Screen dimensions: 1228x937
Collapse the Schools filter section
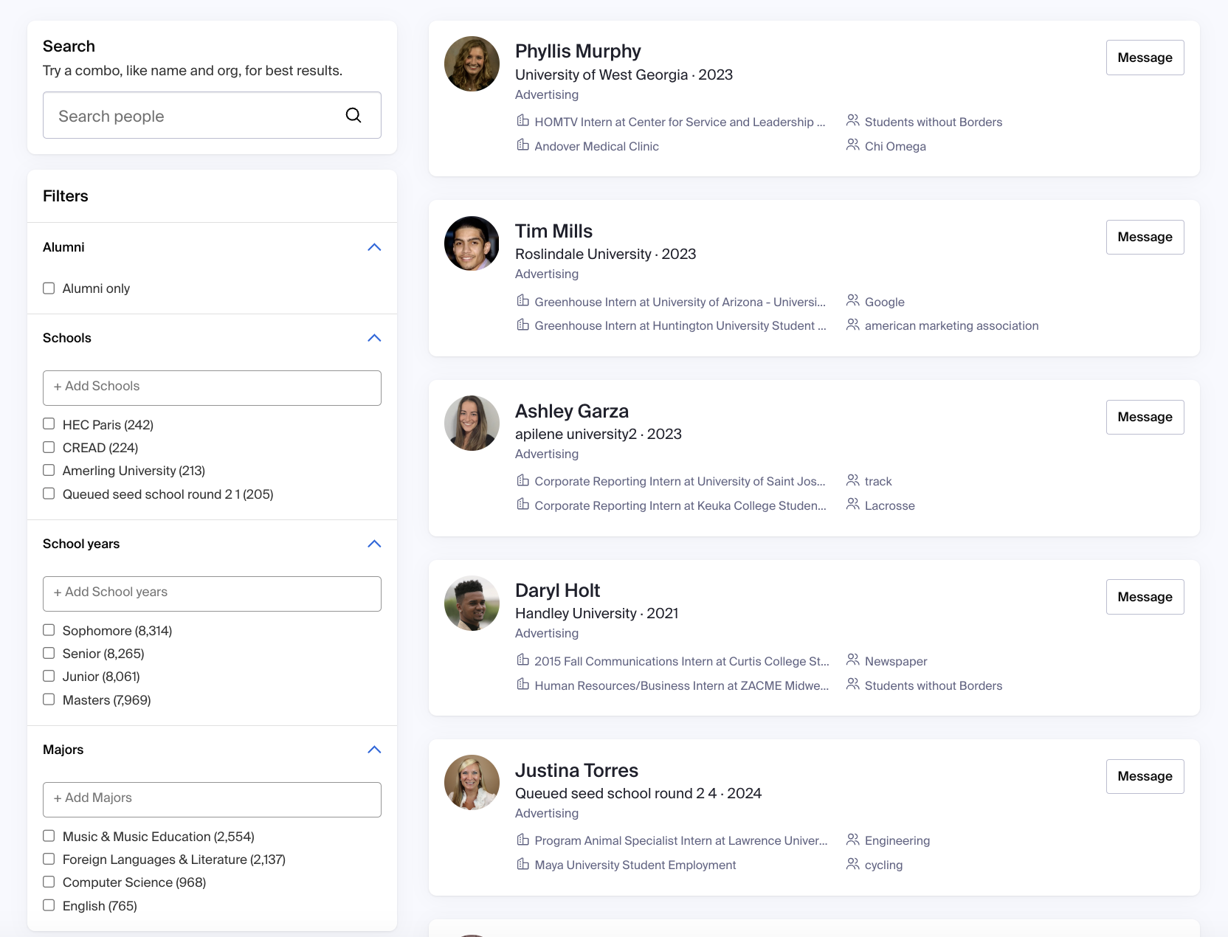coord(374,338)
